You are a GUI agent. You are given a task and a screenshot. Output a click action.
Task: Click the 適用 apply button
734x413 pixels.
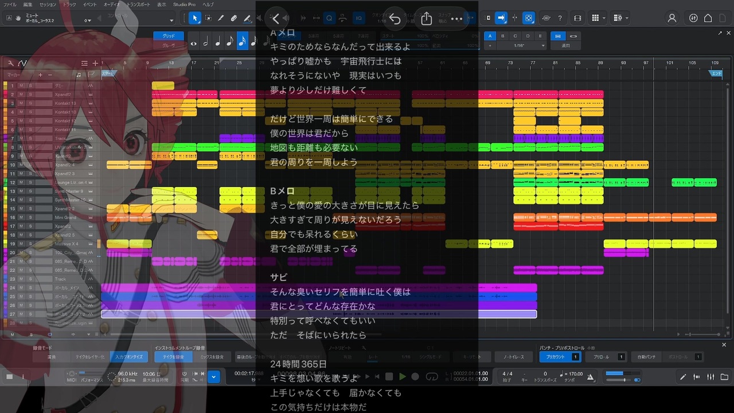click(565, 45)
